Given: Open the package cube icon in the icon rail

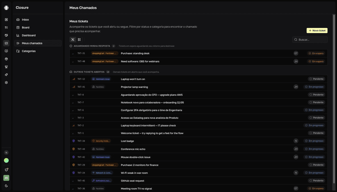Looking at the screenshot, I should pyautogui.click(x=6, y=59).
